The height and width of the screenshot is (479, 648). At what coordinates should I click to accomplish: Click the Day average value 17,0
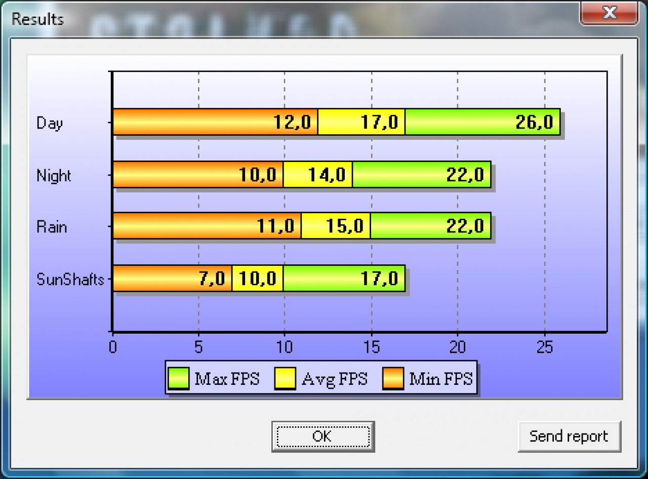click(379, 122)
